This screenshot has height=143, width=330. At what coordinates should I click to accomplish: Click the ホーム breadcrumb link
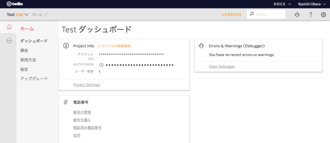pos(37,14)
